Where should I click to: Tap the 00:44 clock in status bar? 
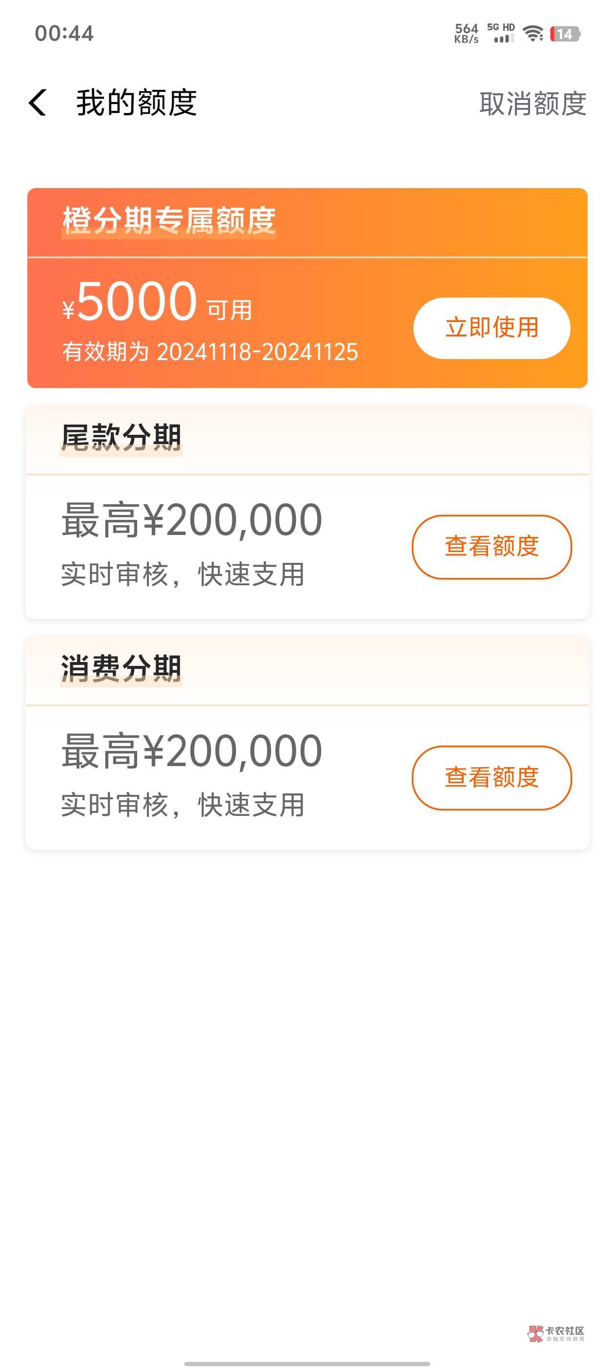[x=64, y=33]
